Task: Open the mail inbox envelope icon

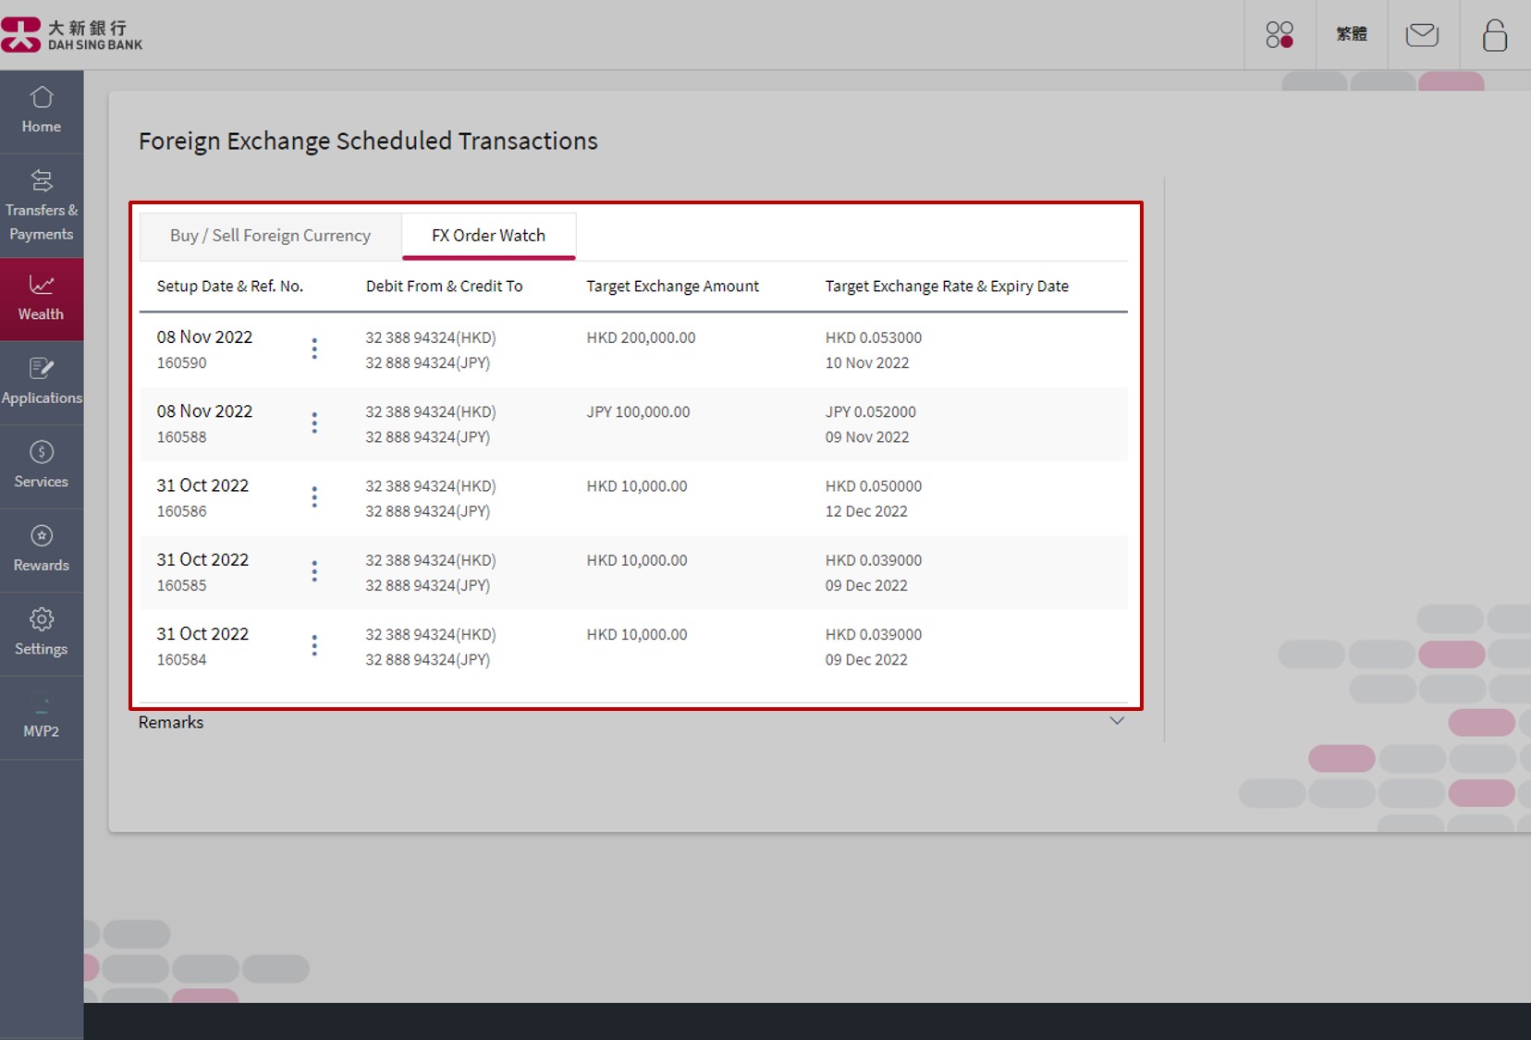Action: (x=1422, y=35)
